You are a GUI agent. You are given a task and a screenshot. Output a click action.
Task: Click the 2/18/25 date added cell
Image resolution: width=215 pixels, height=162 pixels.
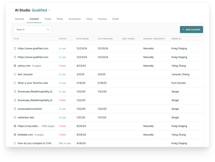point(81,83)
